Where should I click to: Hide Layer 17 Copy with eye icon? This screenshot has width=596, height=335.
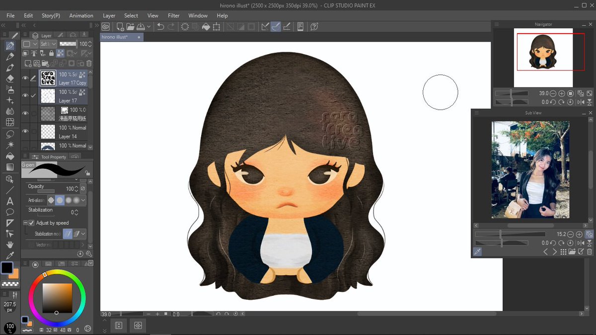tap(25, 78)
